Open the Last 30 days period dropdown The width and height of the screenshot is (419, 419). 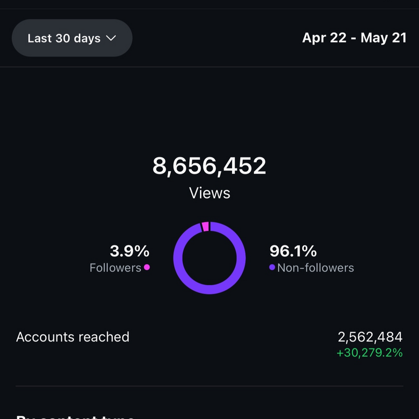click(72, 38)
